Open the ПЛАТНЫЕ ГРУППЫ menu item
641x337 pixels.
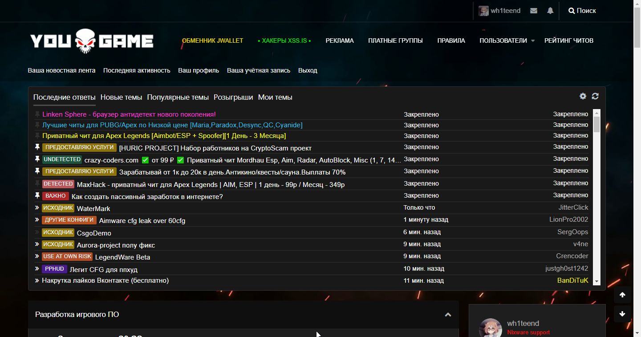[x=396, y=41]
